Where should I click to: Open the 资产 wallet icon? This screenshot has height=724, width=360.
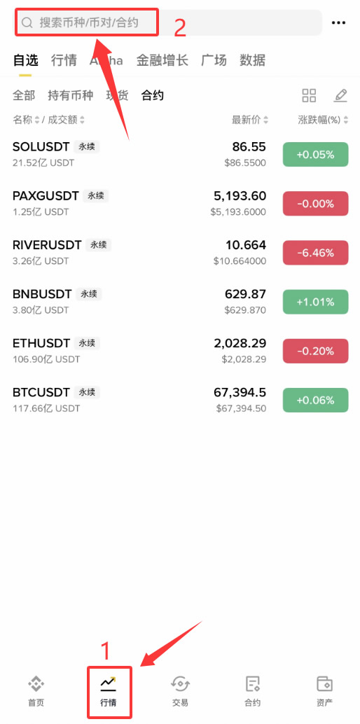324,684
